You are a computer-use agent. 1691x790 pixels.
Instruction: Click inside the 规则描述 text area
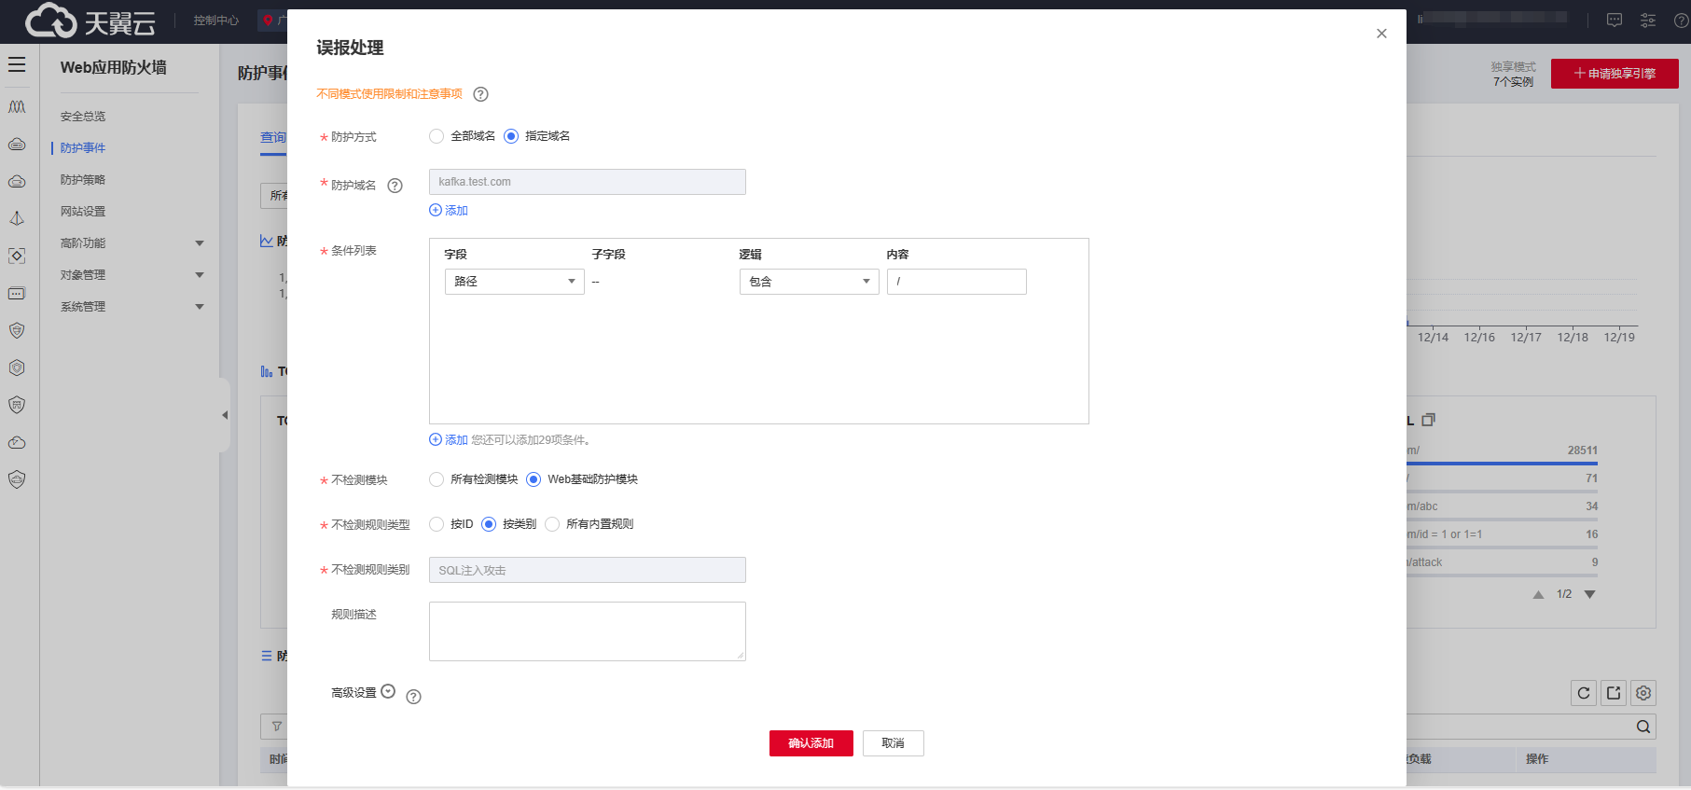pos(587,631)
